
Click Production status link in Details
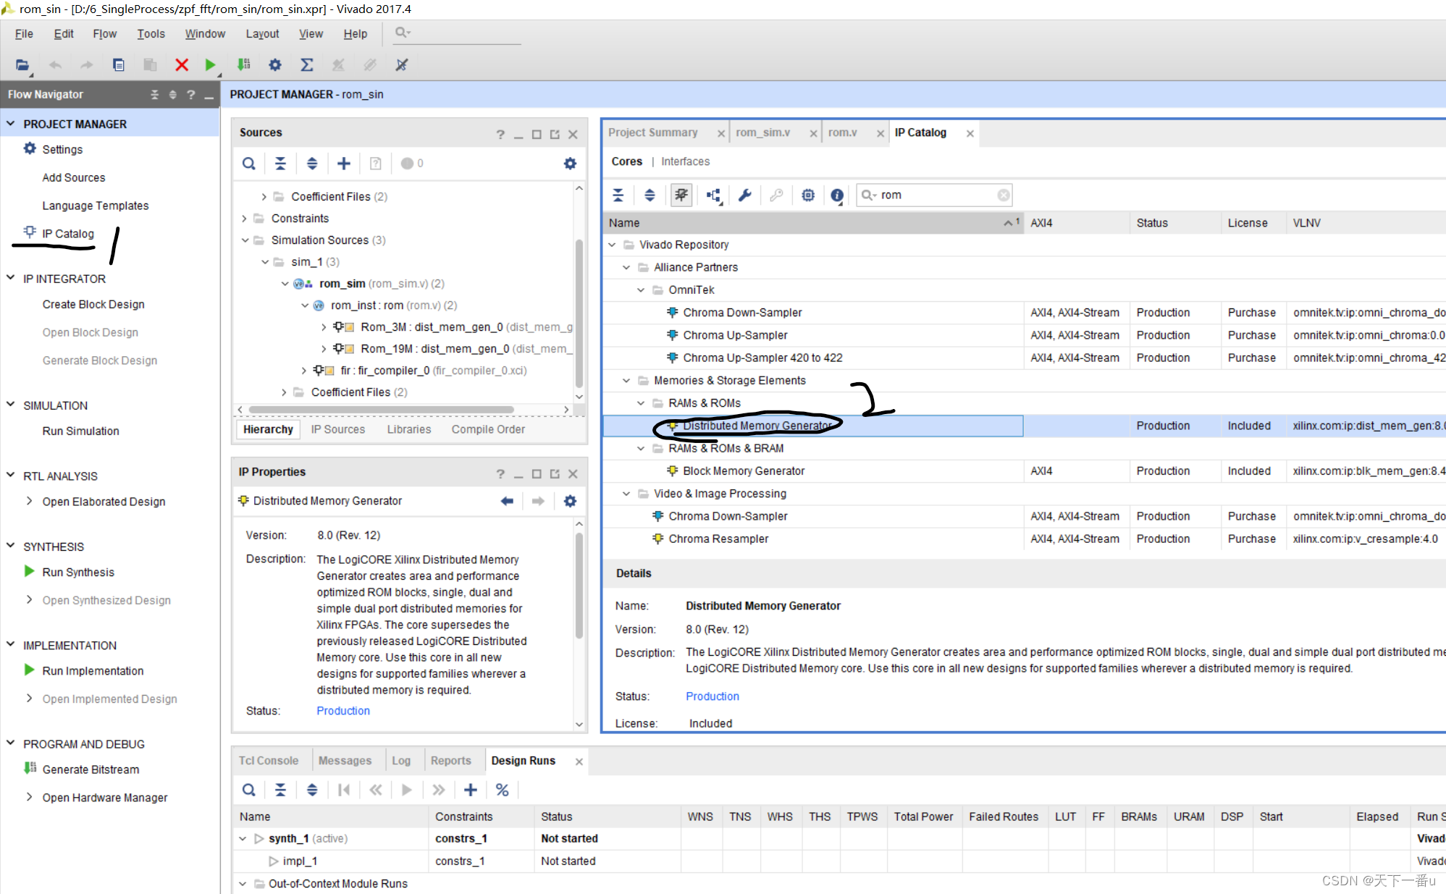pos(712,696)
